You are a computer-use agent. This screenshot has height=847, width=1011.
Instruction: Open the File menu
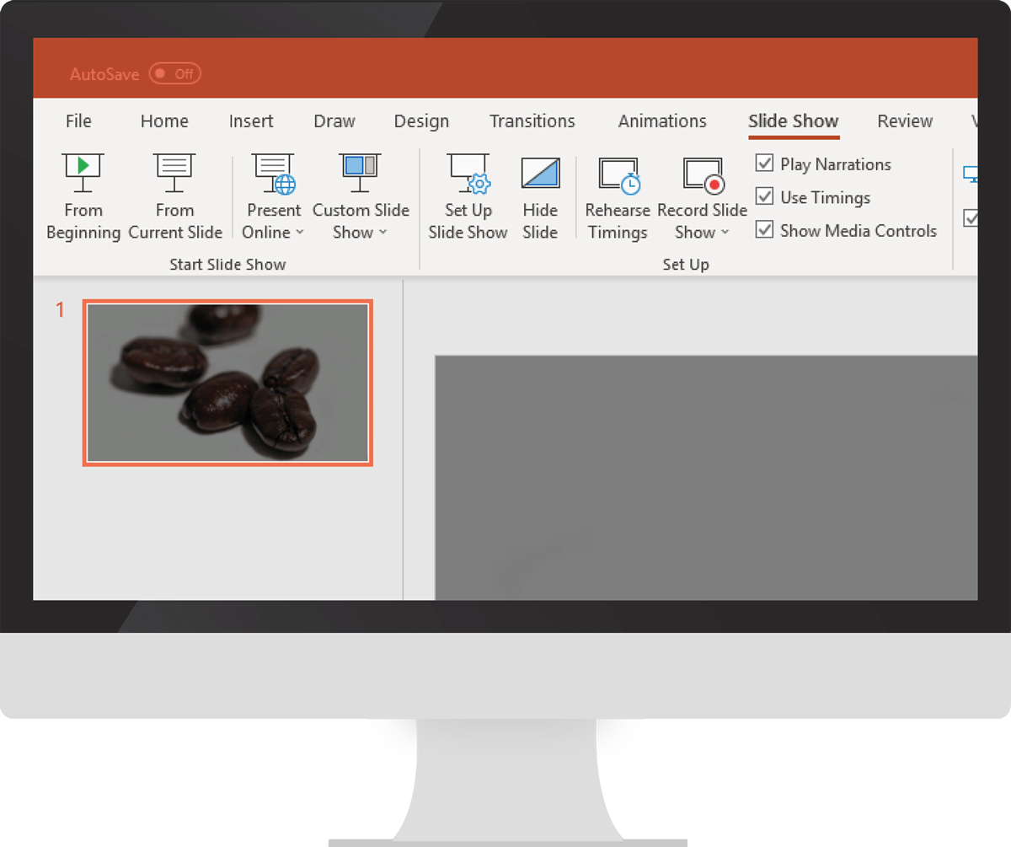(78, 121)
